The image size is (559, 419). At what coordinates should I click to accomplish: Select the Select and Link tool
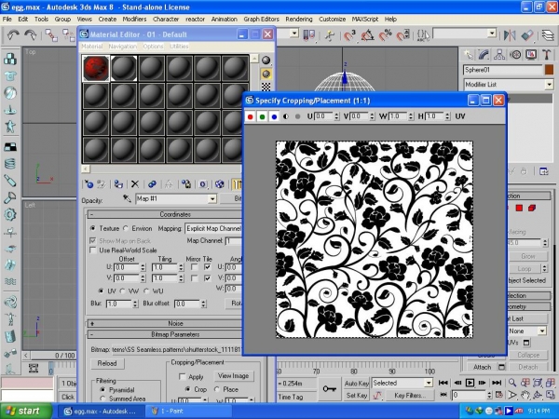pyautogui.click(x=51, y=35)
